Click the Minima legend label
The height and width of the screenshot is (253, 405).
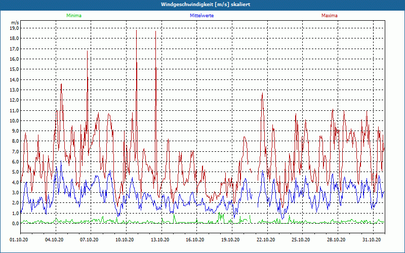74,16
